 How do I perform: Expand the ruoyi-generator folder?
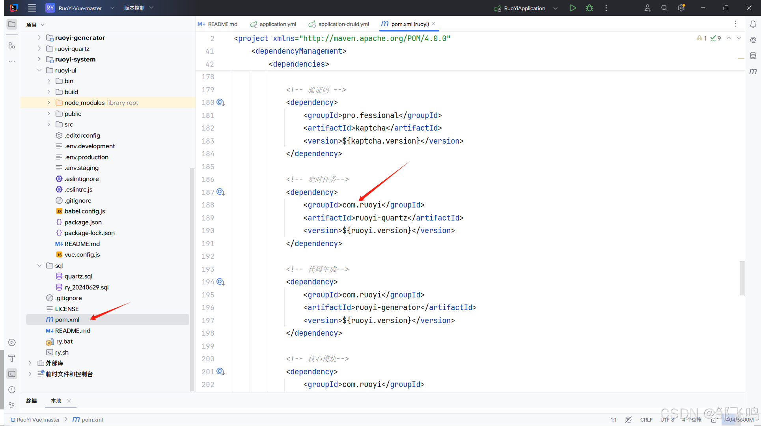(x=39, y=37)
